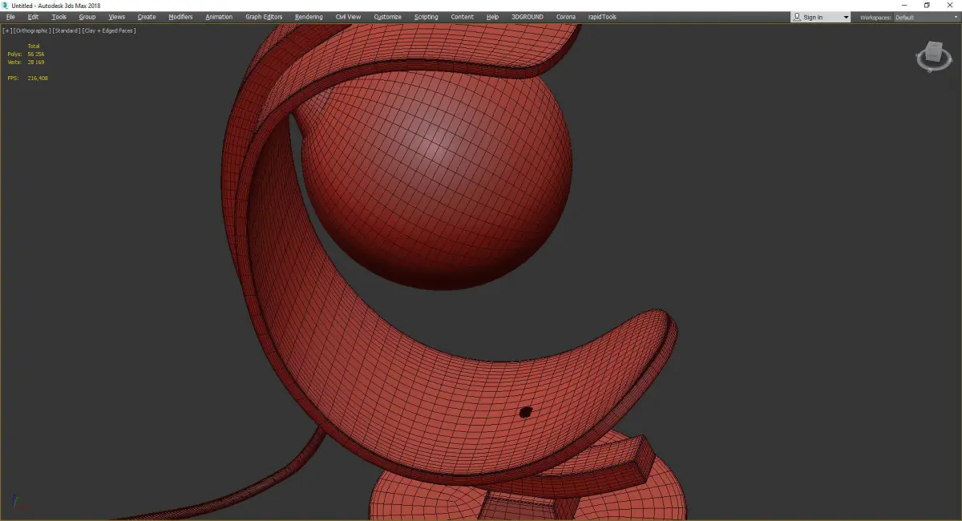Image resolution: width=962 pixels, height=521 pixels.
Task: Restore down the 3ds Max window
Action: click(927, 6)
